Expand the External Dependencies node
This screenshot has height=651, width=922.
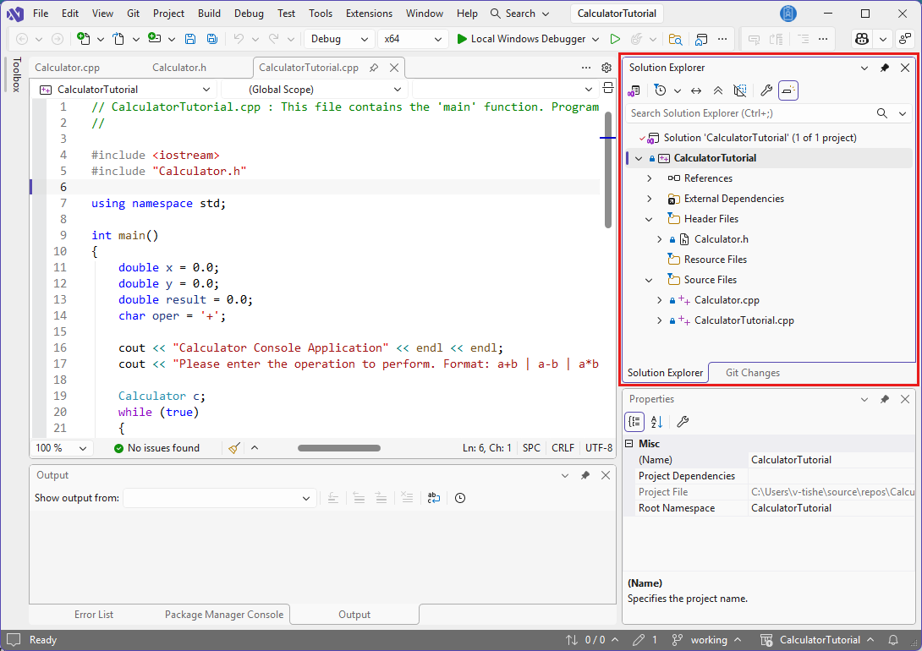click(x=649, y=199)
